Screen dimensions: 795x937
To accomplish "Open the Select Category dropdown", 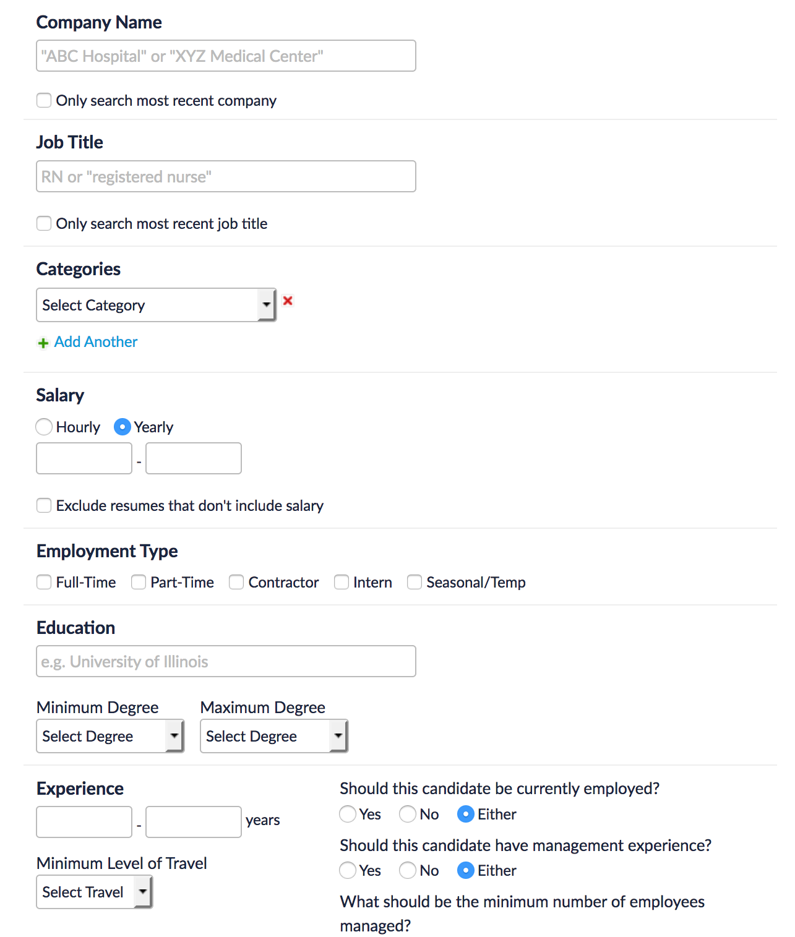I will pyautogui.click(x=156, y=305).
